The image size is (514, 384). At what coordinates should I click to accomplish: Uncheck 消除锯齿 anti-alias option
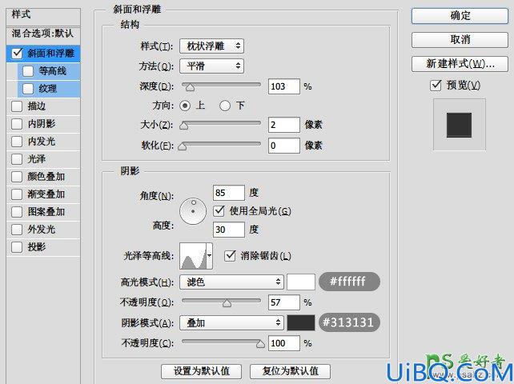[x=230, y=255]
